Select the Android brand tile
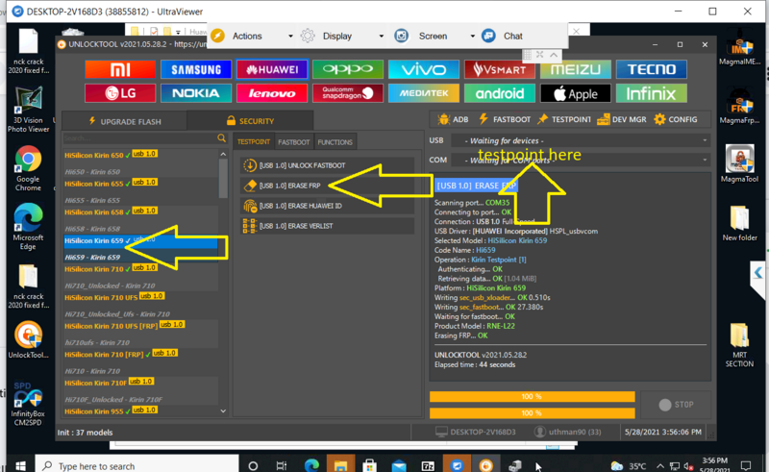The image size is (769, 472). pyautogui.click(x=500, y=93)
